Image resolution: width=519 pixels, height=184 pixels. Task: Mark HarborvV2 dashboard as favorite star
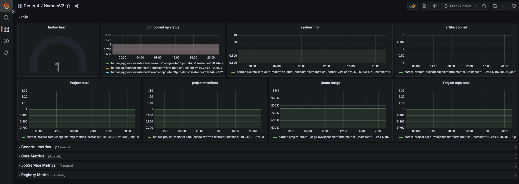tap(68, 6)
